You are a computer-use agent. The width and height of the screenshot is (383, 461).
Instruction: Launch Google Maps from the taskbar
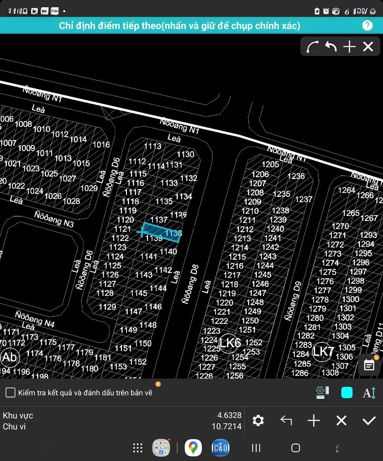tap(193, 448)
